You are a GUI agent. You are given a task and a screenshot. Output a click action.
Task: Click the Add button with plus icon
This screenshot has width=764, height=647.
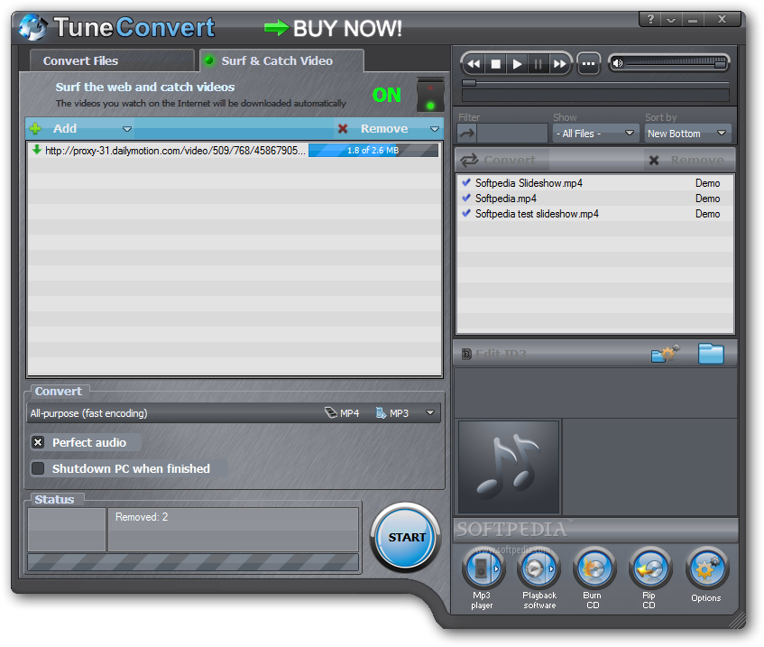(x=65, y=129)
